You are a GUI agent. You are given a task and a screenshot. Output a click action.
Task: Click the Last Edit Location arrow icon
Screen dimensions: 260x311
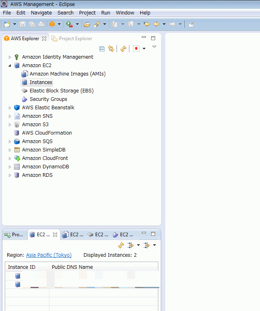tap(147, 24)
